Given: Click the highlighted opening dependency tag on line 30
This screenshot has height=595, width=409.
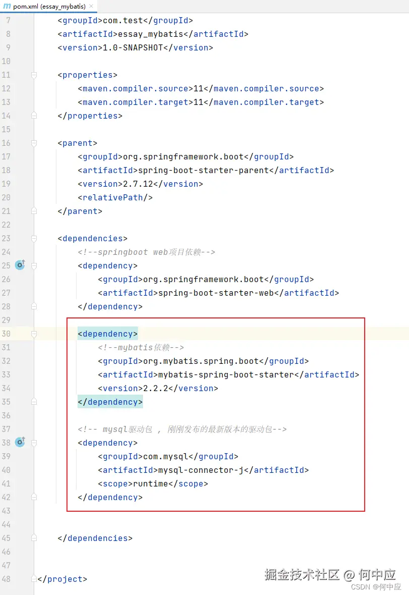Looking at the screenshot, I should 107,334.
